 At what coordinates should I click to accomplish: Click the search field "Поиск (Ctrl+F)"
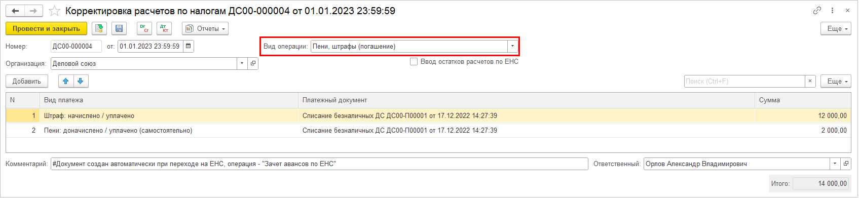(x=744, y=81)
